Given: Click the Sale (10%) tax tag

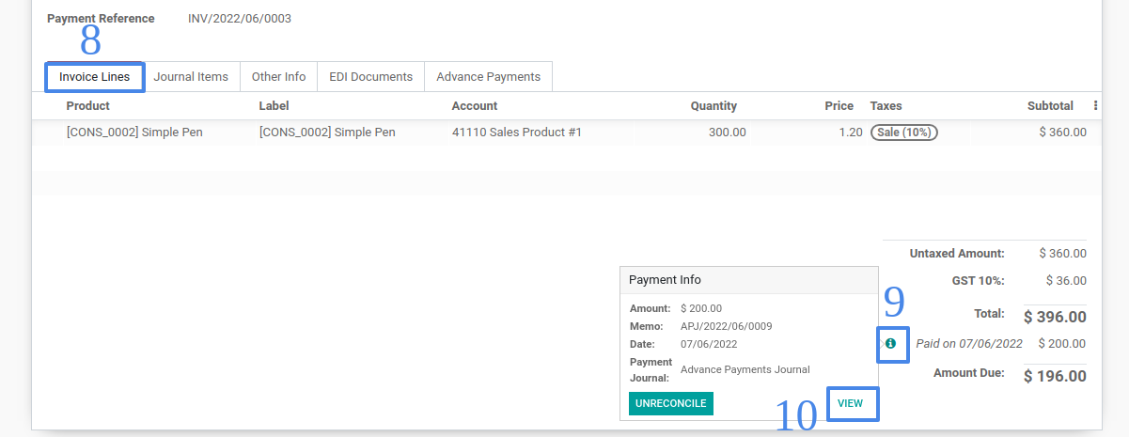Looking at the screenshot, I should tap(904, 133).
